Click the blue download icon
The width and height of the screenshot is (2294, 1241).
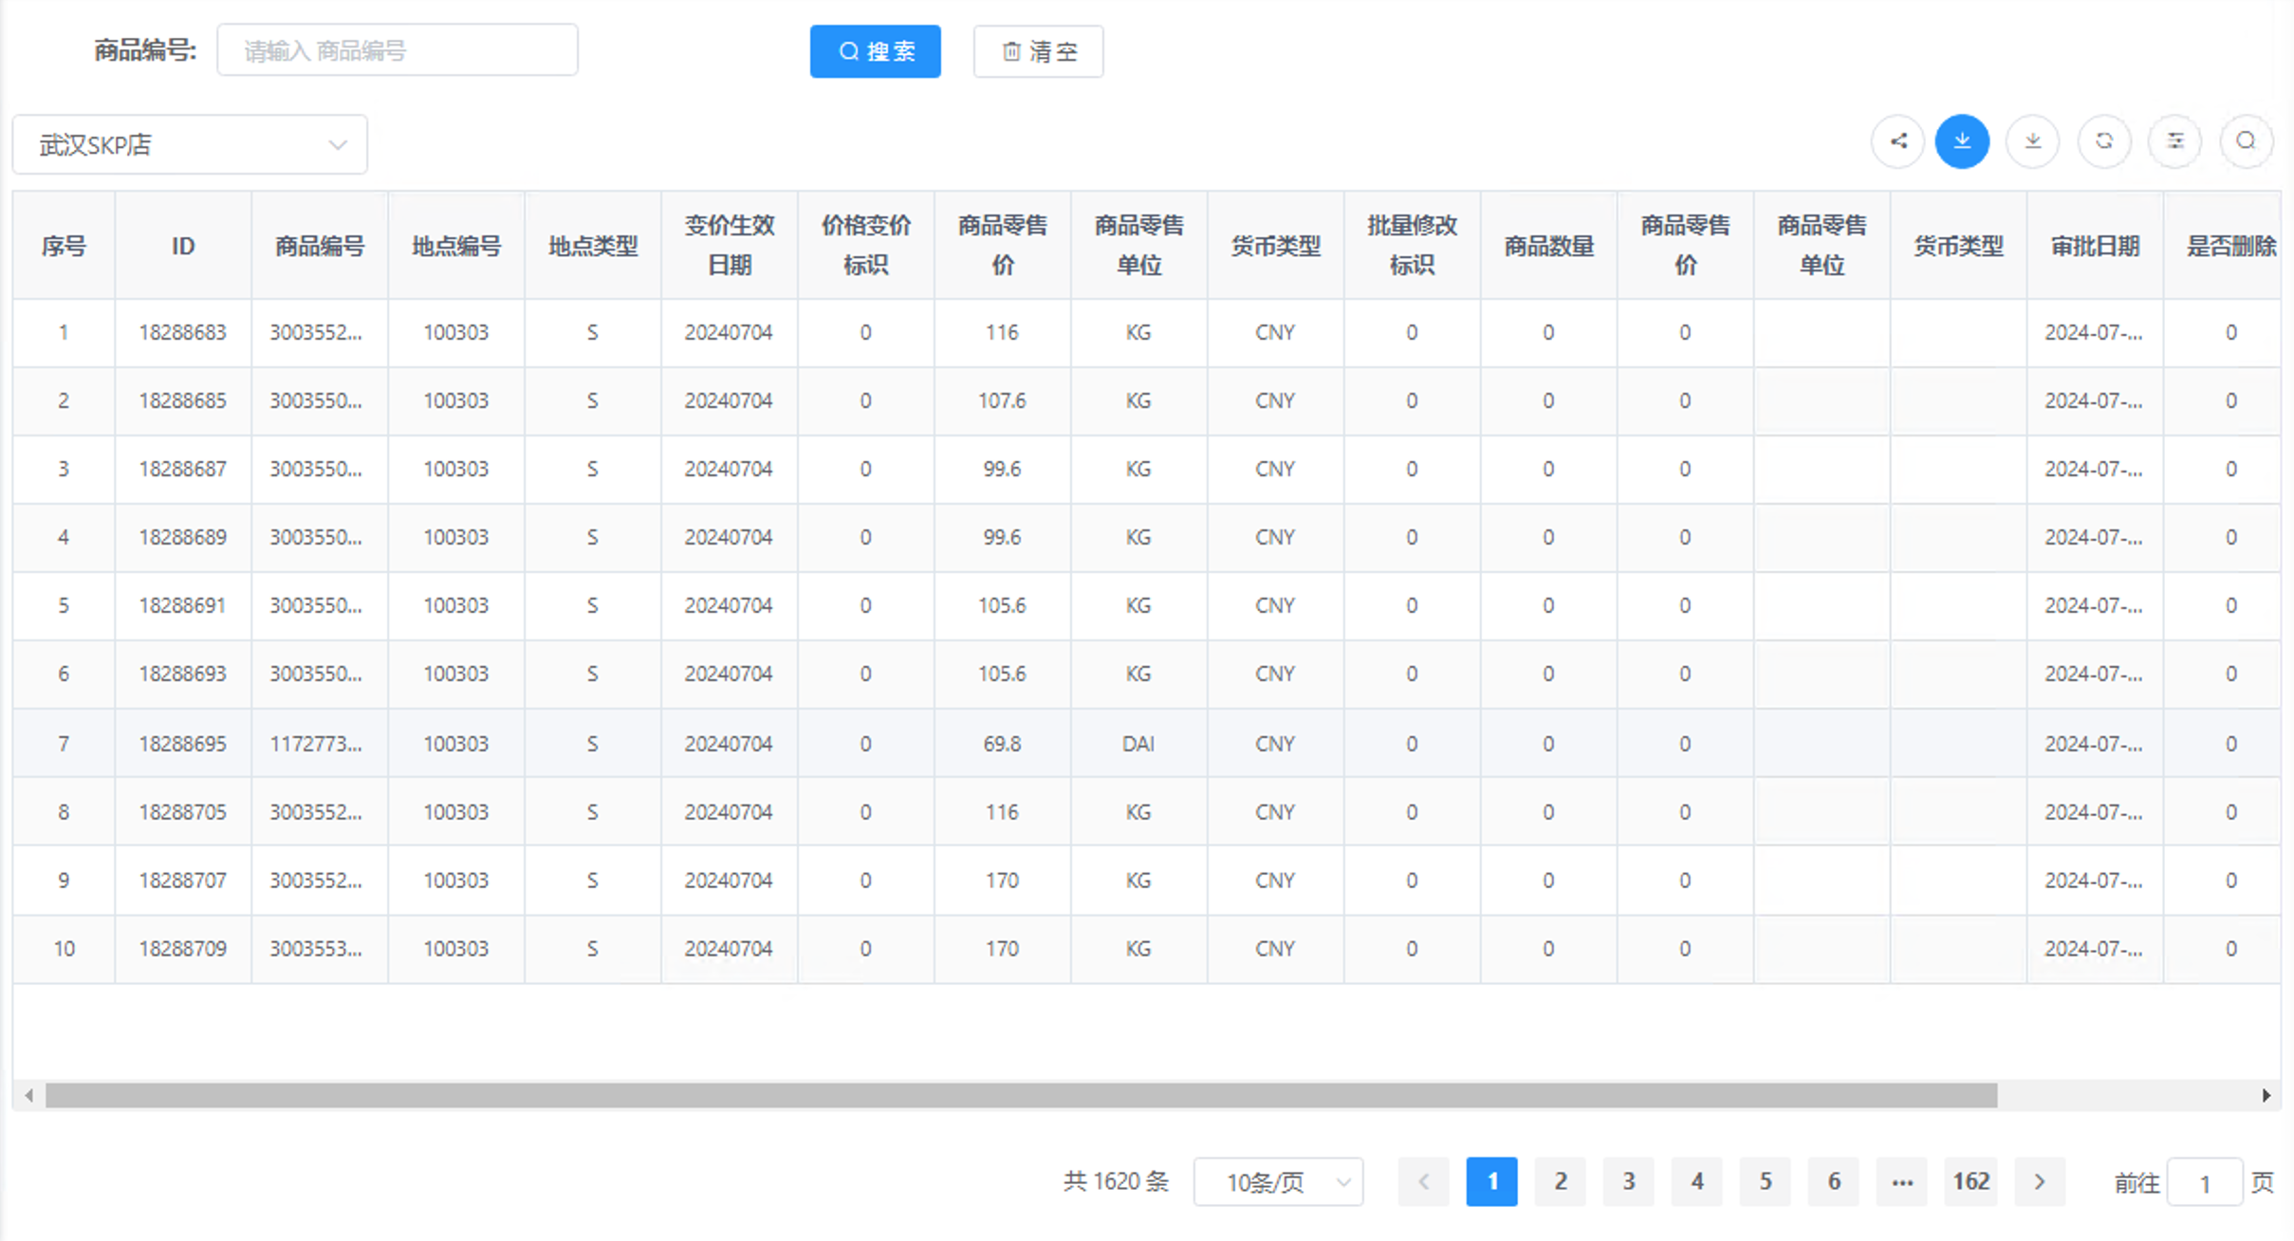[x=1962, y=140]
